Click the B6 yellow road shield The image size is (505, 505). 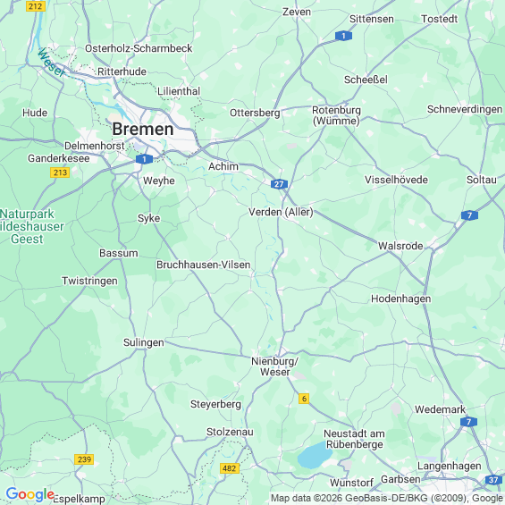click(x=304, y=399)
